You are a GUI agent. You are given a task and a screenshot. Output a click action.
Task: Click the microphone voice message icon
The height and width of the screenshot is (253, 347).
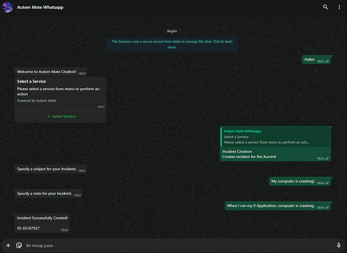338,245
